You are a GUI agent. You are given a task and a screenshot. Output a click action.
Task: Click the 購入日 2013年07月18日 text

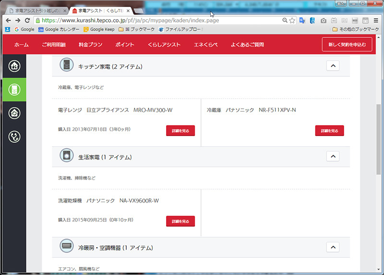tap(94, 129)
